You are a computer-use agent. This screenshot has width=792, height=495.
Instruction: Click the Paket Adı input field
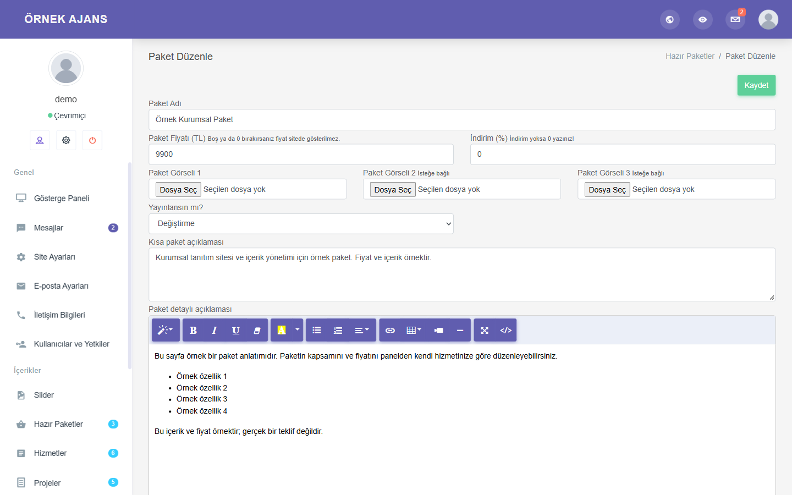(462, 120)
